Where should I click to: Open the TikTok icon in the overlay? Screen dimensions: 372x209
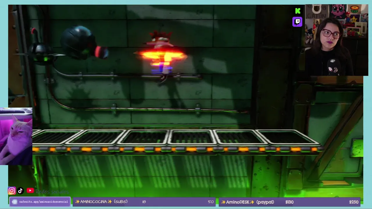[x=20, y=191]
